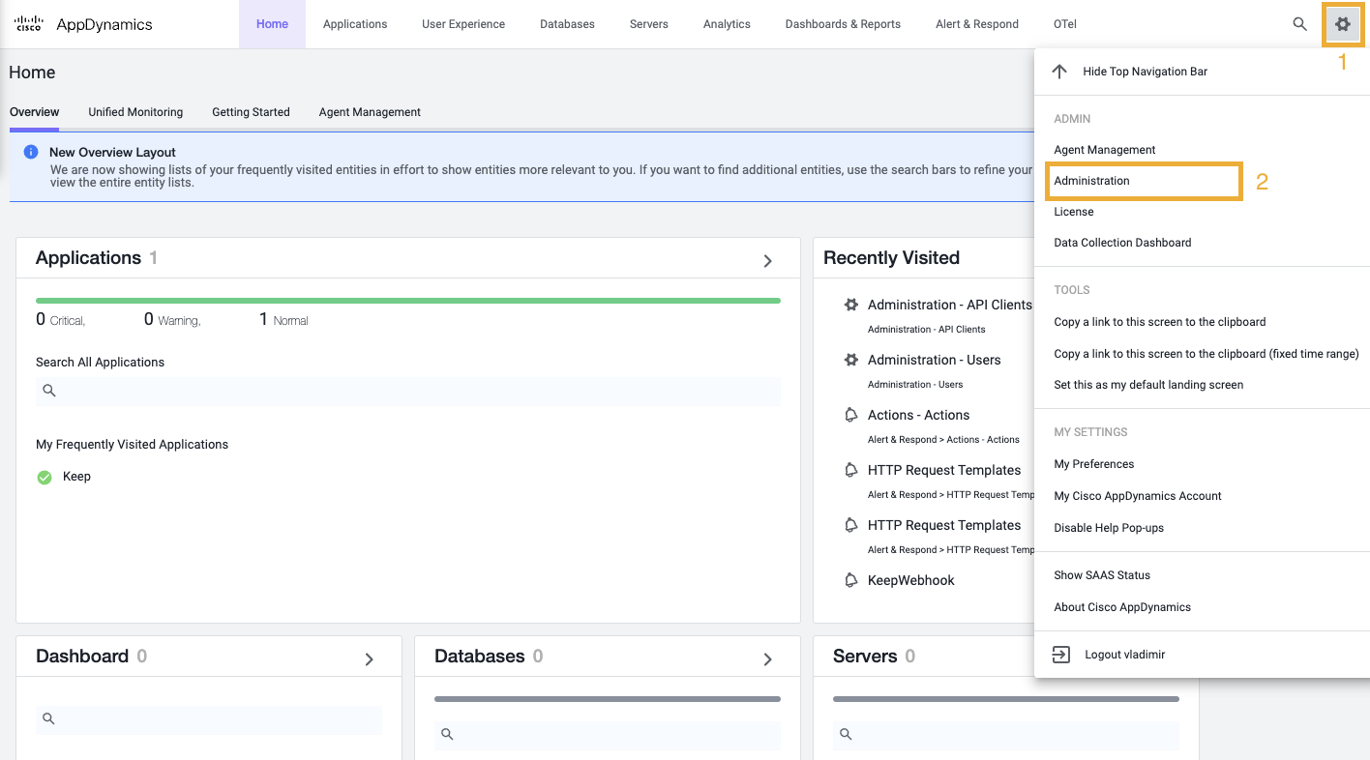The image size is (1370, 760).
Task: Click the Servers card search field
Action: click(x=1006, y=734)
